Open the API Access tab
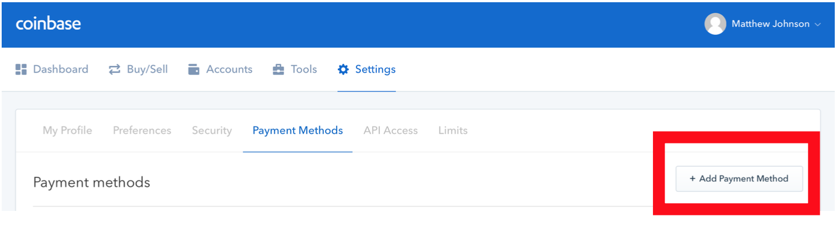837x231 pixels. [x=391, y=131]
